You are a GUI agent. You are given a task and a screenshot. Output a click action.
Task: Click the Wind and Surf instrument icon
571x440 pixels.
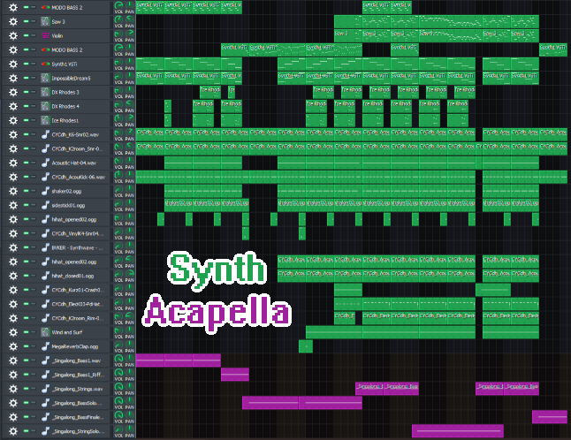coord(45,332)
